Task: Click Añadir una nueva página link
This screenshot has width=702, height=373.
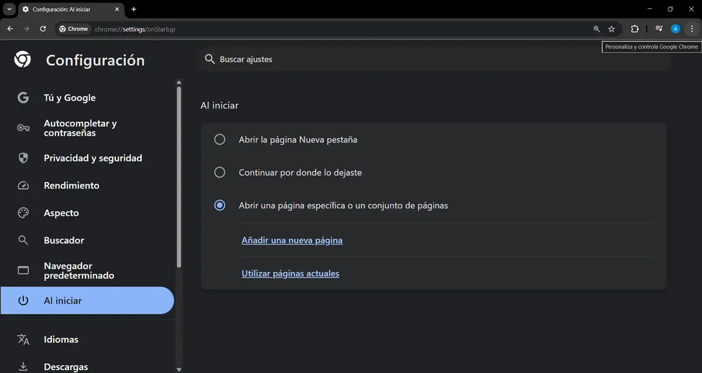Action: point(292,240)
